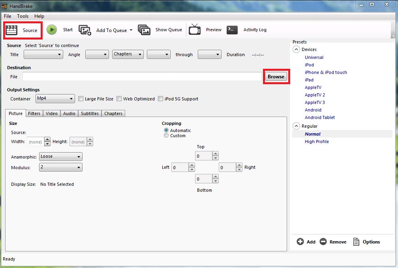Open the end chapter dropdown after 'through'
Screen dimensions: 398x268
click(x=209, y=55)
